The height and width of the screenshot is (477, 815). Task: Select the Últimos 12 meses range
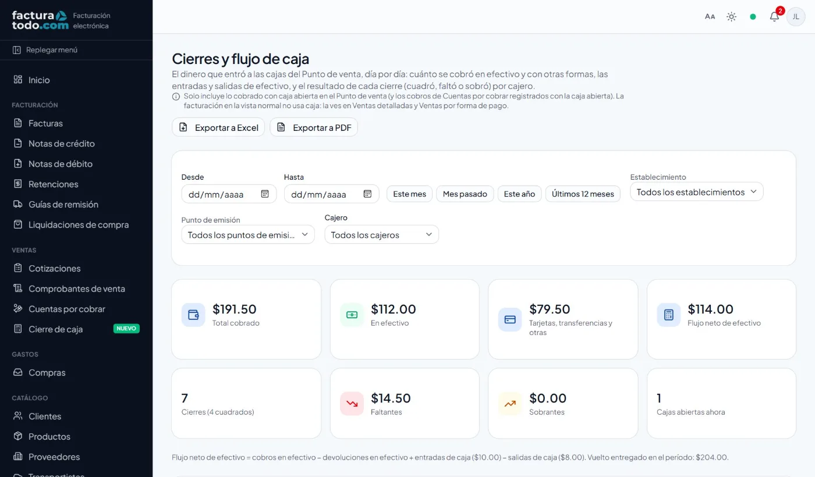(x=583, y=194)
